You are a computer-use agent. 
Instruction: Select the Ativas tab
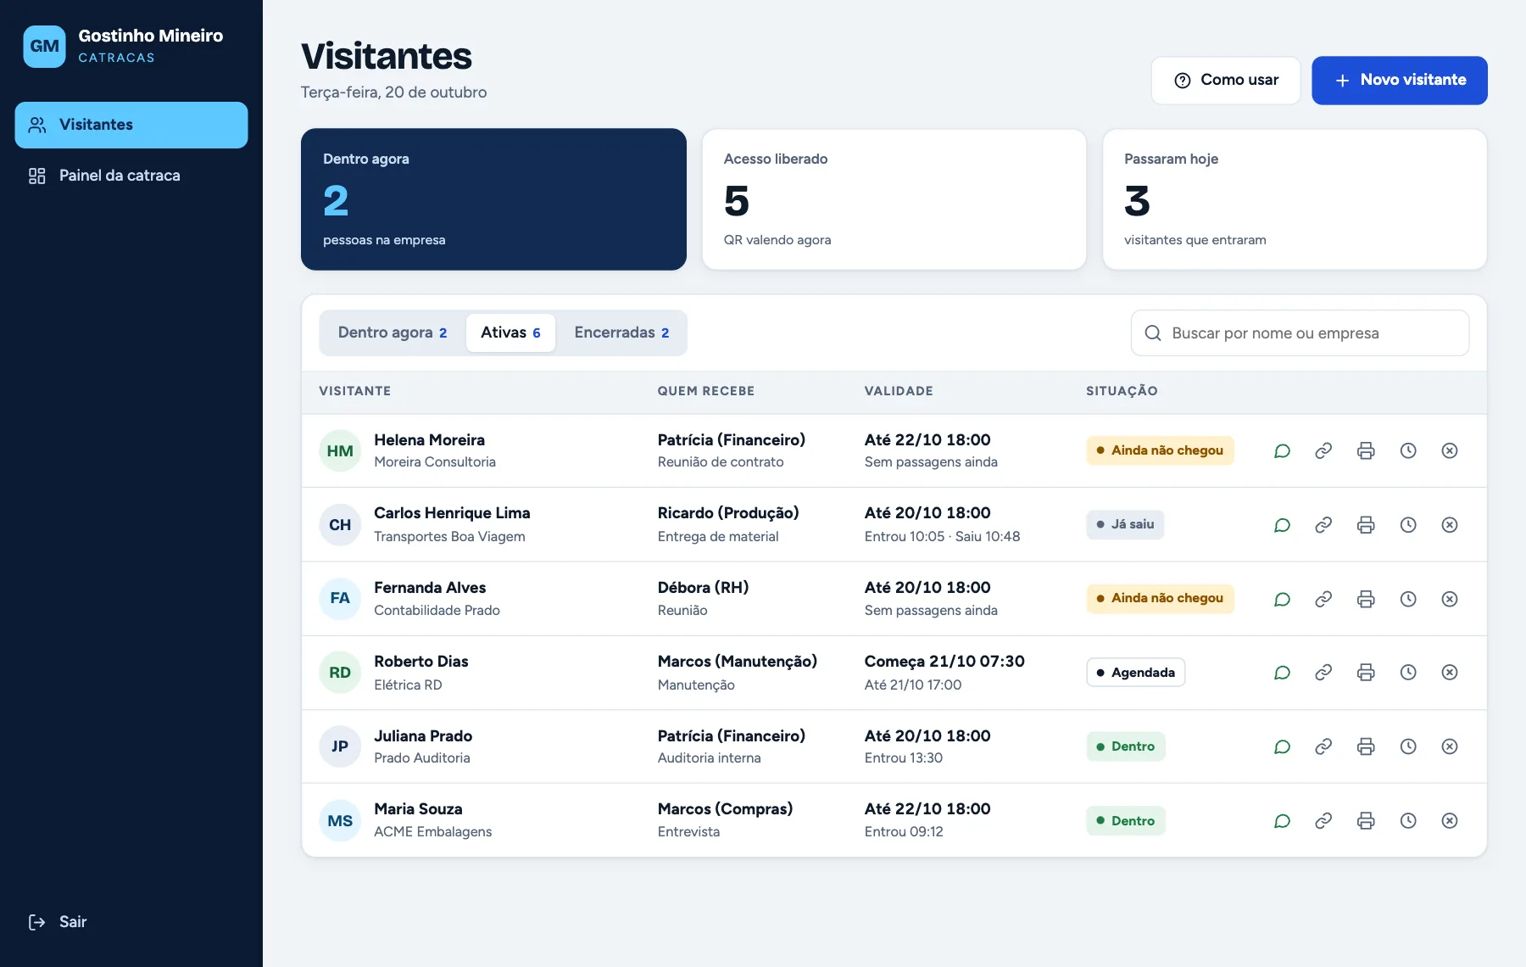510,333
